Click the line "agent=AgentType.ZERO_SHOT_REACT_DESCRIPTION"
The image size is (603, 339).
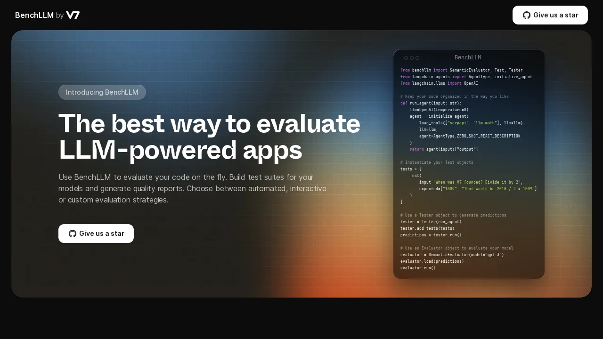[x=470, y=136]
